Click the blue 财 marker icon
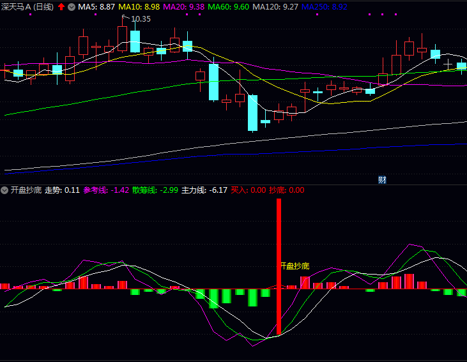The height and width of the screenshot is (362, 467). [382, 179]
